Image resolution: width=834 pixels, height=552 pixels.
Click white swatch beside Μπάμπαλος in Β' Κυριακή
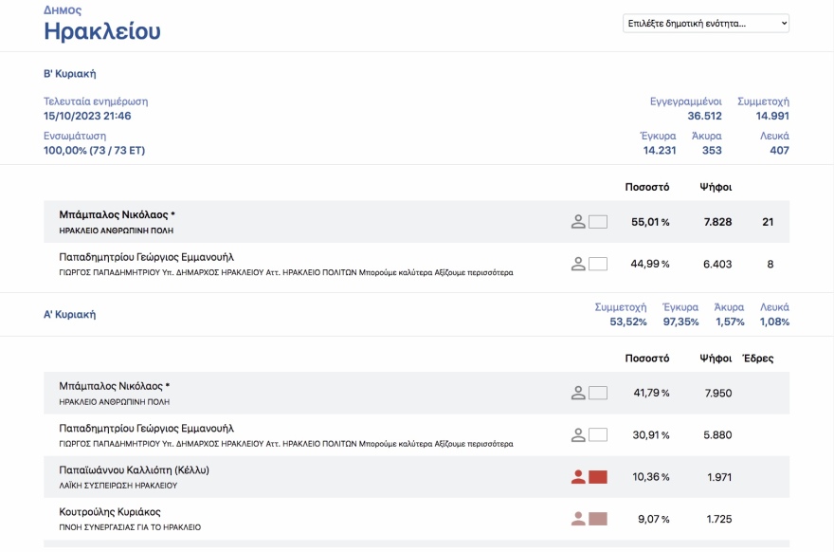(598, 222)
